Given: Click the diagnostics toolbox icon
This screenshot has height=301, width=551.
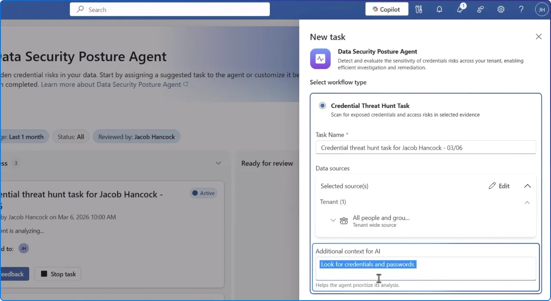Looking at the screenshot, I should (418, 9).
